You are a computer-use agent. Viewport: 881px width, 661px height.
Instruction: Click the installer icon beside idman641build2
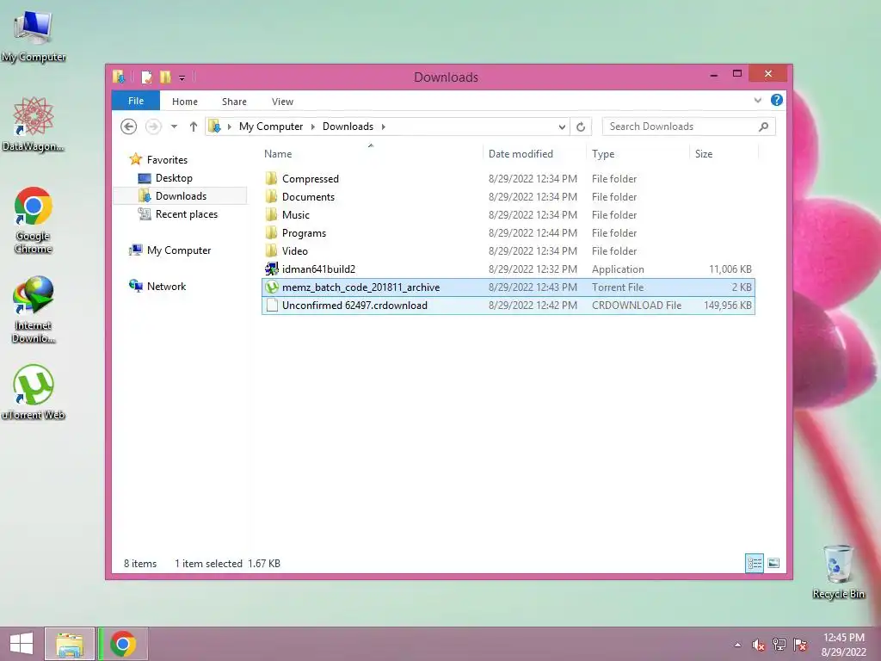[x=272, y=269]
